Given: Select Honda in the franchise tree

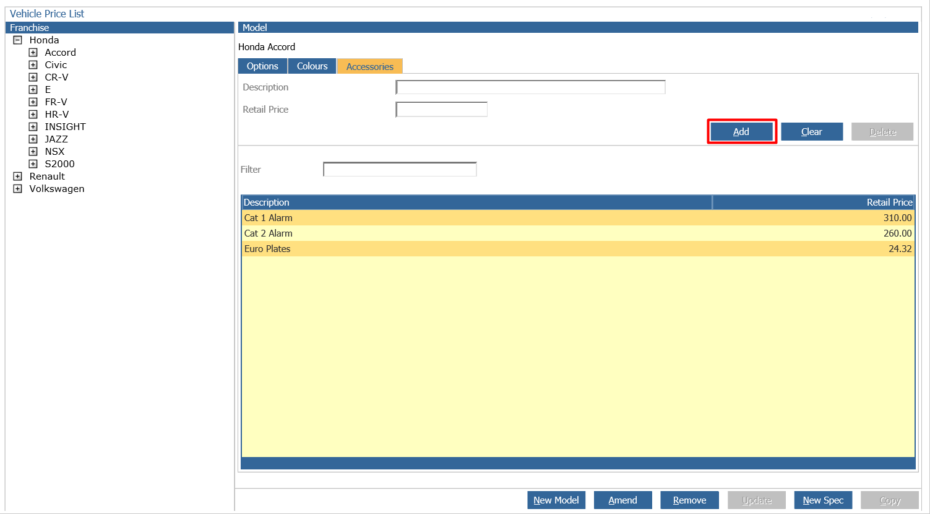Looking at the screenshot, I should point(44,40).
